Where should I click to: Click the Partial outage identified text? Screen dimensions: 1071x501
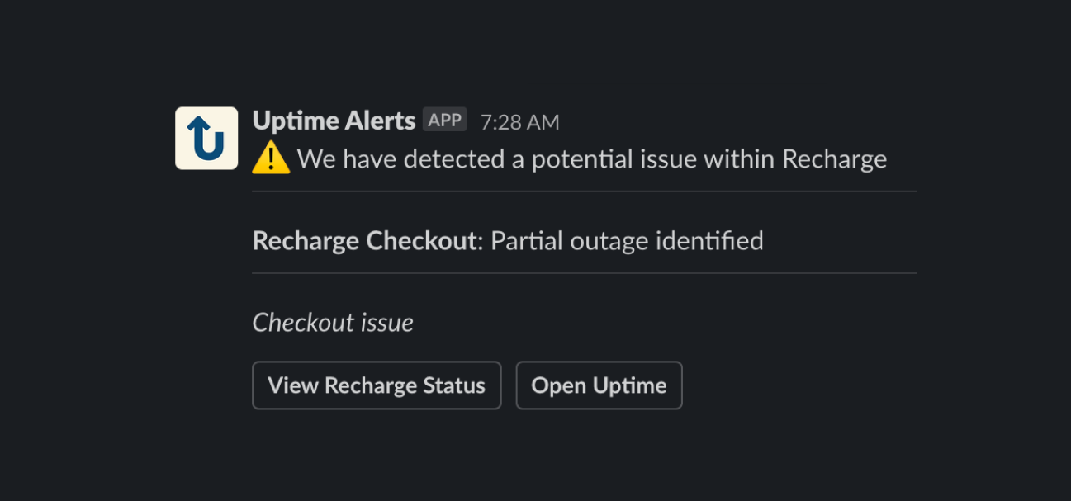pyautogui.click(x=627, y=241)
